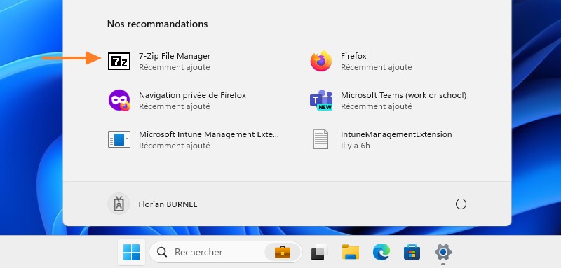Click the Windows Start button

point(131,253)
